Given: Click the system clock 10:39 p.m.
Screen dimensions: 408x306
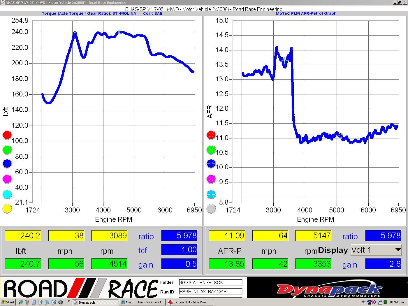Looking at the screenshot, I should click(x=397, y=302).
